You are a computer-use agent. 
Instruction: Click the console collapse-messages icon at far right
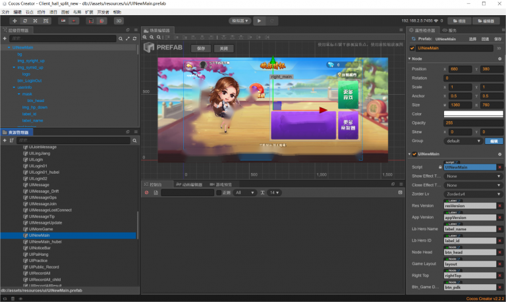pos(400,192)
